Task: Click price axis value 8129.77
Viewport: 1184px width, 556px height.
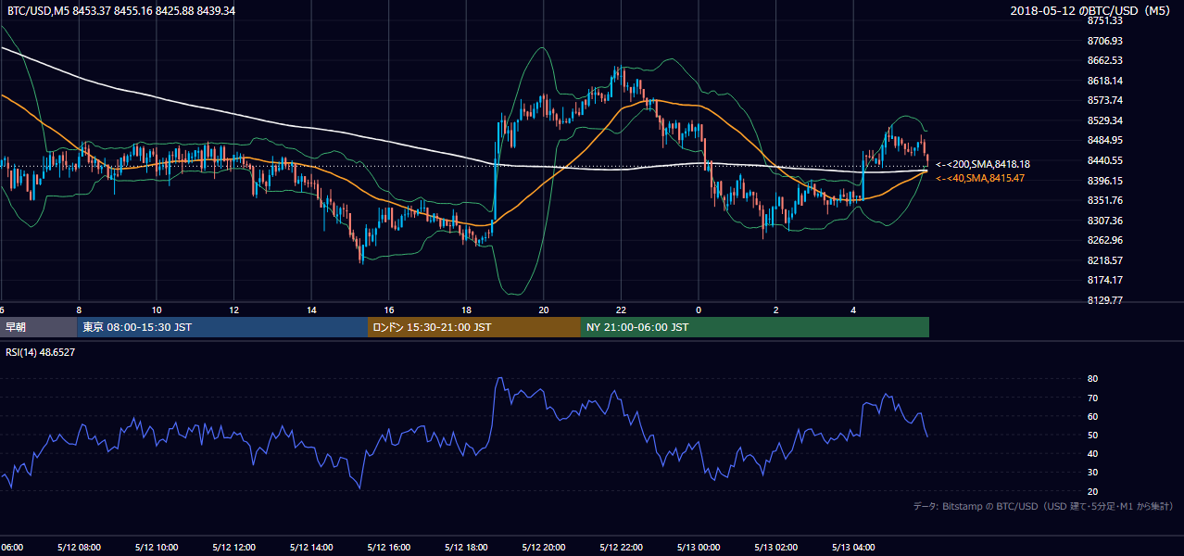Action: pyautogui.click(x=1104, y=300)
